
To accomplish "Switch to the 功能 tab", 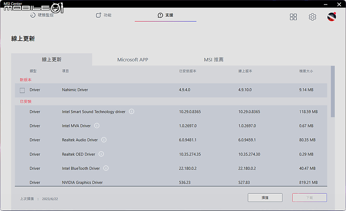I will click(104, 15).
